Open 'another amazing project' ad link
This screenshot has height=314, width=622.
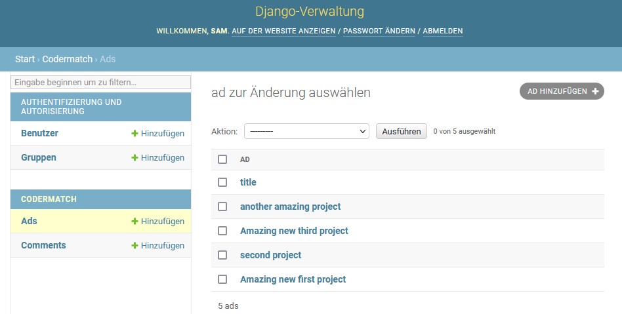tap(291, 206)
